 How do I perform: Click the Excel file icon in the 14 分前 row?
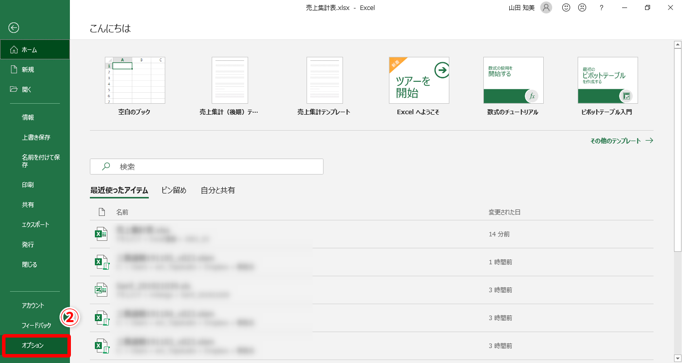pyautogui.click(x=101, y=234)
